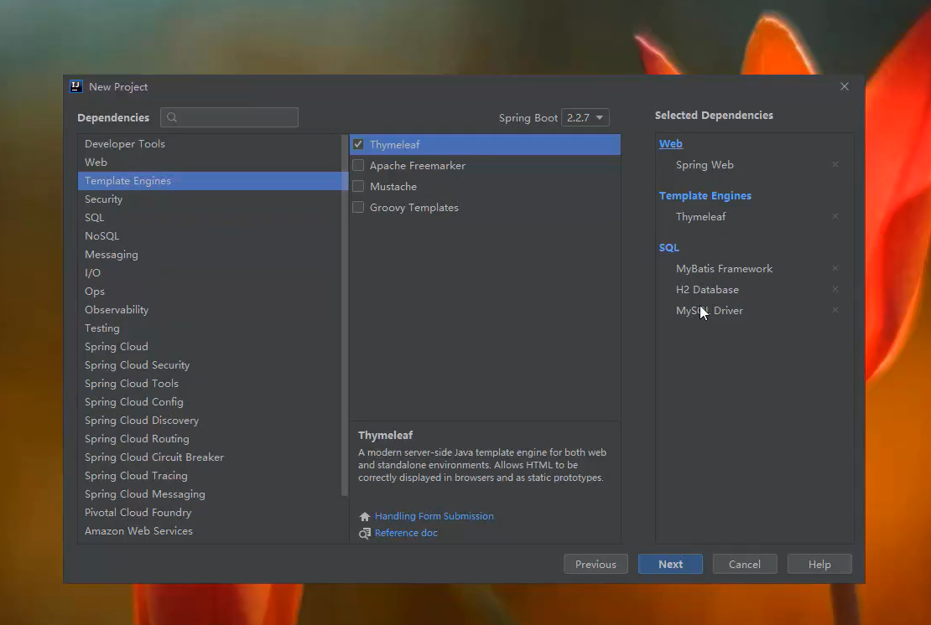
Task: Choose the NoSQL category
Action: click(x=211, y=236)
